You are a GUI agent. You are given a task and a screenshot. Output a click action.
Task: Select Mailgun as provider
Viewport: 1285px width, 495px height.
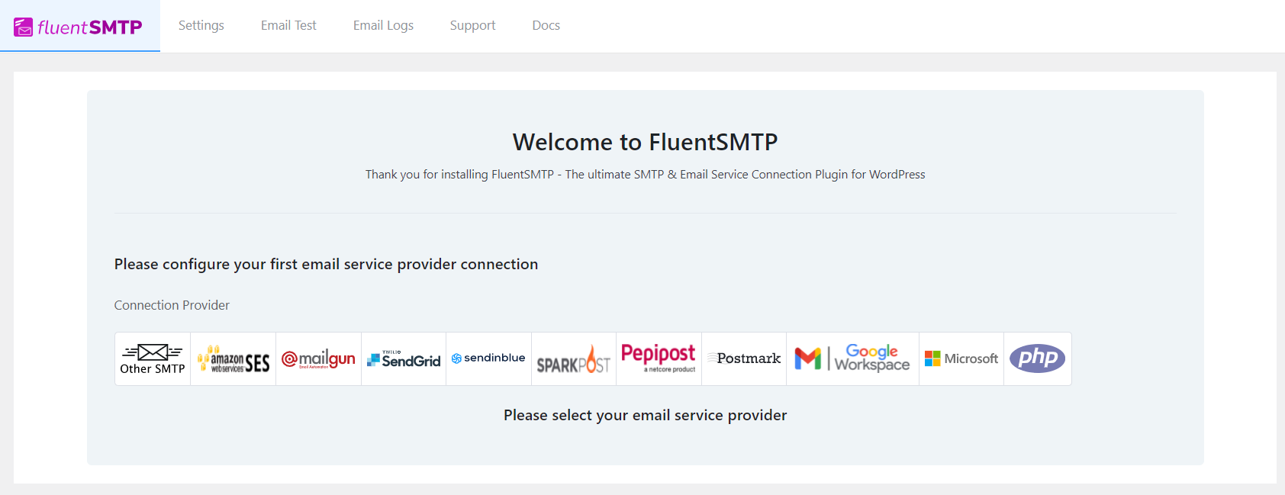click(318, 358)
